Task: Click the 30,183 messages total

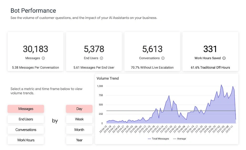Action: (x=35, y=49)
